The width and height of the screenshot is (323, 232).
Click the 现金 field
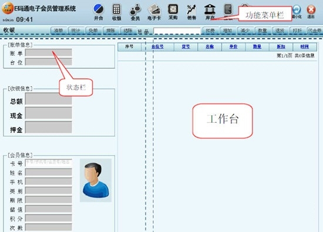pos(48,113)
